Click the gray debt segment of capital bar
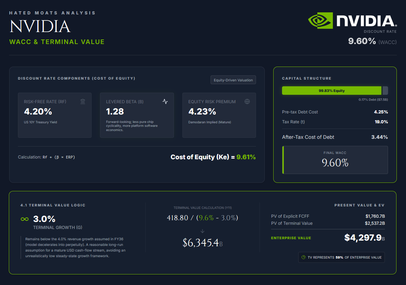The image size is (406, 285). click(x=385, y=91)
